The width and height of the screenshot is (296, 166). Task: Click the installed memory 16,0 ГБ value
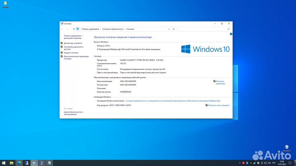tap(123, 64)
